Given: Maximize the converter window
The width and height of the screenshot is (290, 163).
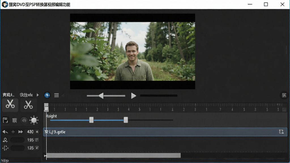Looking at the screenshot, I should click(266, 4).
